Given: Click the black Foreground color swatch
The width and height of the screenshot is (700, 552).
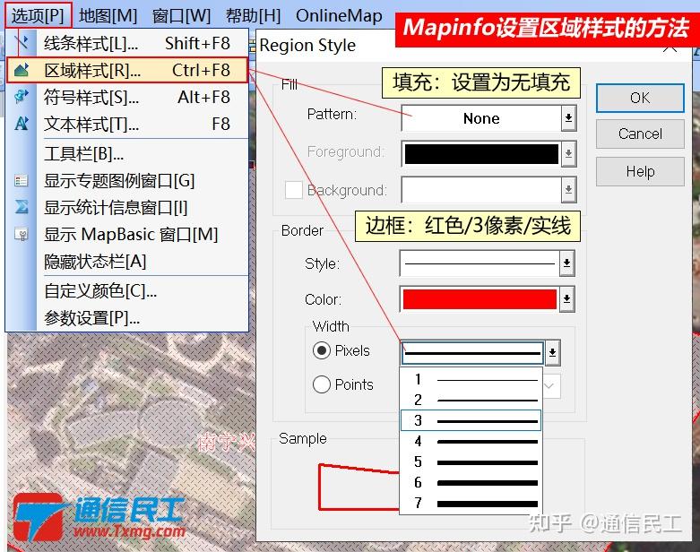Looking at the screenshot, I should point(481,154).
